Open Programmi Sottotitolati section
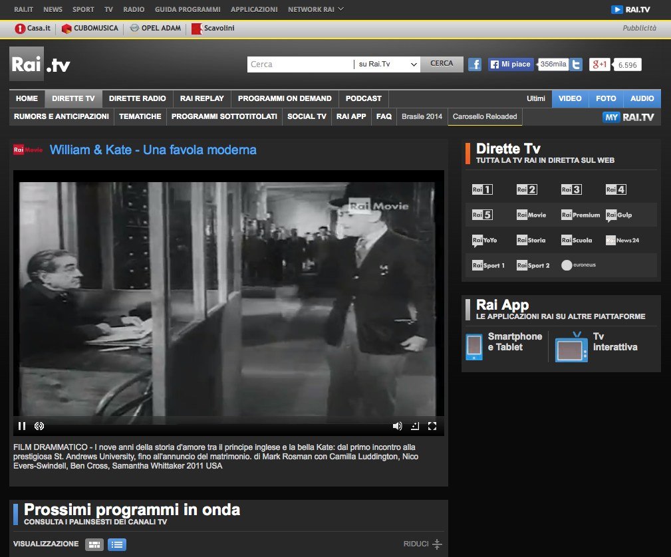 click(224, 117)
